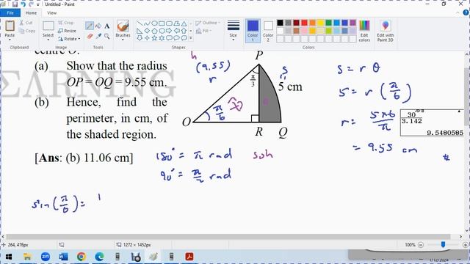Click the Cut scissors button
The image size is (470, 264).
[26, 23]
